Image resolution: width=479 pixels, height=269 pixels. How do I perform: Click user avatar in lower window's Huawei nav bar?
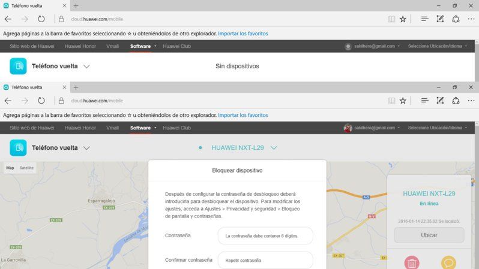point(348,128)
